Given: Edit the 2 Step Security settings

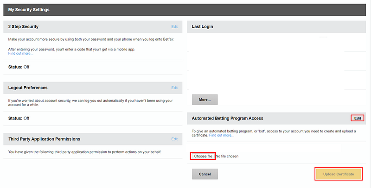Looking at the screenshot, I should pos(174,27).
